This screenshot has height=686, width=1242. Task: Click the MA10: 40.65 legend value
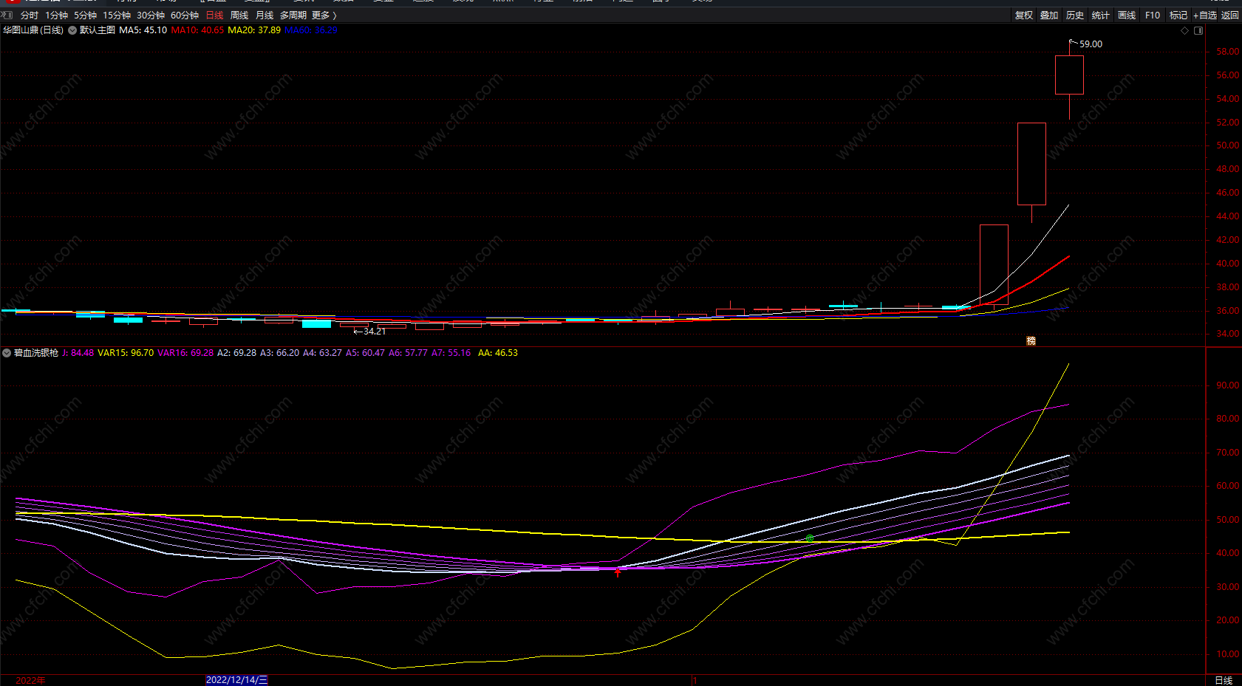[x=197, y=30]
